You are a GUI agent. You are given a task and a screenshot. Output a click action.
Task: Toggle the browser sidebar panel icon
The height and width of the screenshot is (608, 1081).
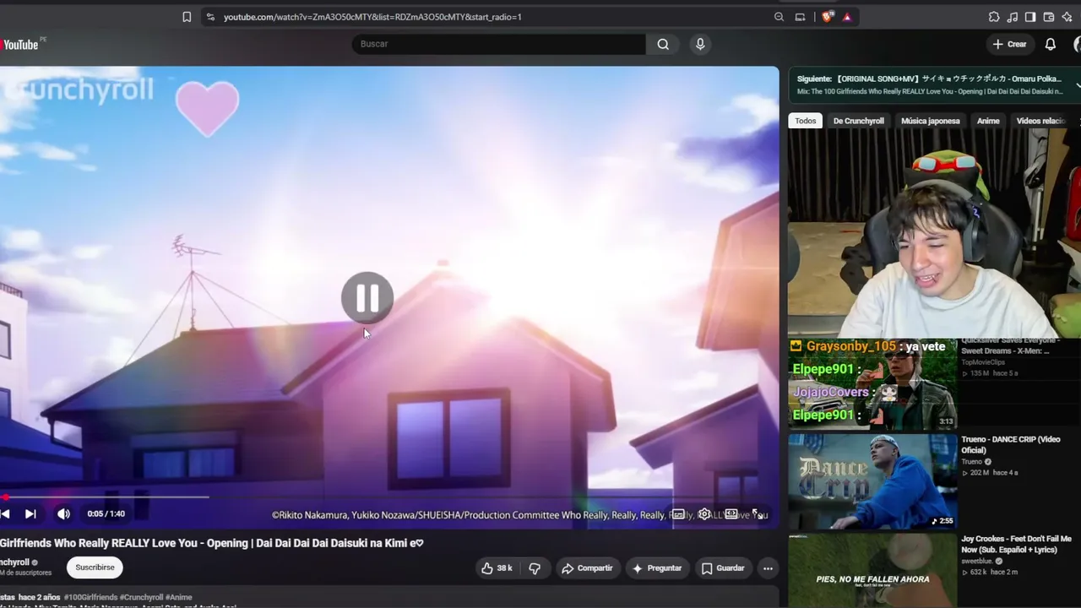pyautogui.click(x=1030, y=17)
